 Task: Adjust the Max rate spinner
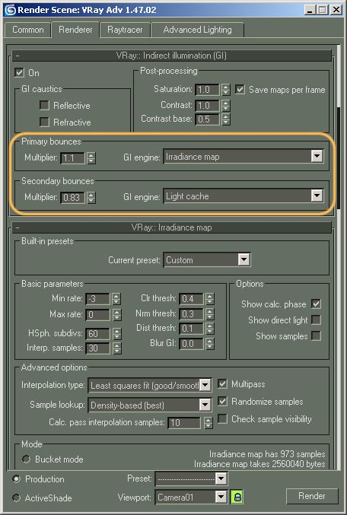click(x=116, y=315)
